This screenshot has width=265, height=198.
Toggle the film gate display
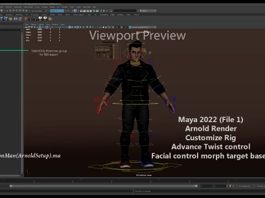49,27
